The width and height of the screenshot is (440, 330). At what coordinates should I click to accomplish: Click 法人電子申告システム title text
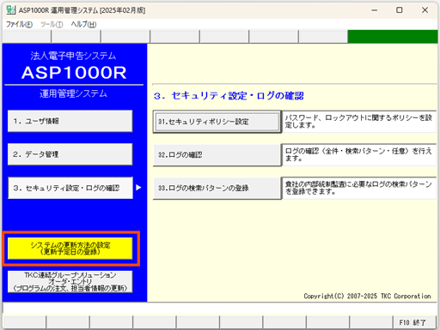(73, 56)
